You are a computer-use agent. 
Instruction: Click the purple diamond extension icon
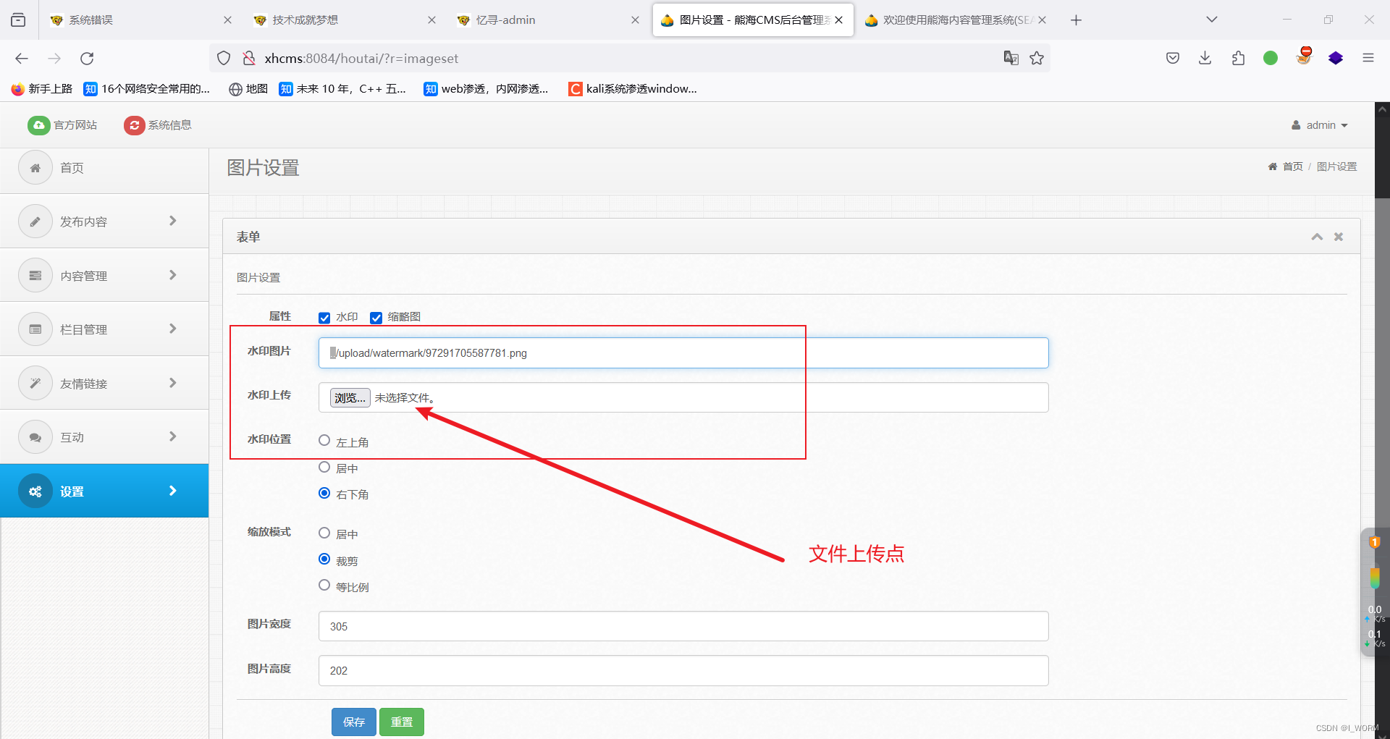[1336, 59]
